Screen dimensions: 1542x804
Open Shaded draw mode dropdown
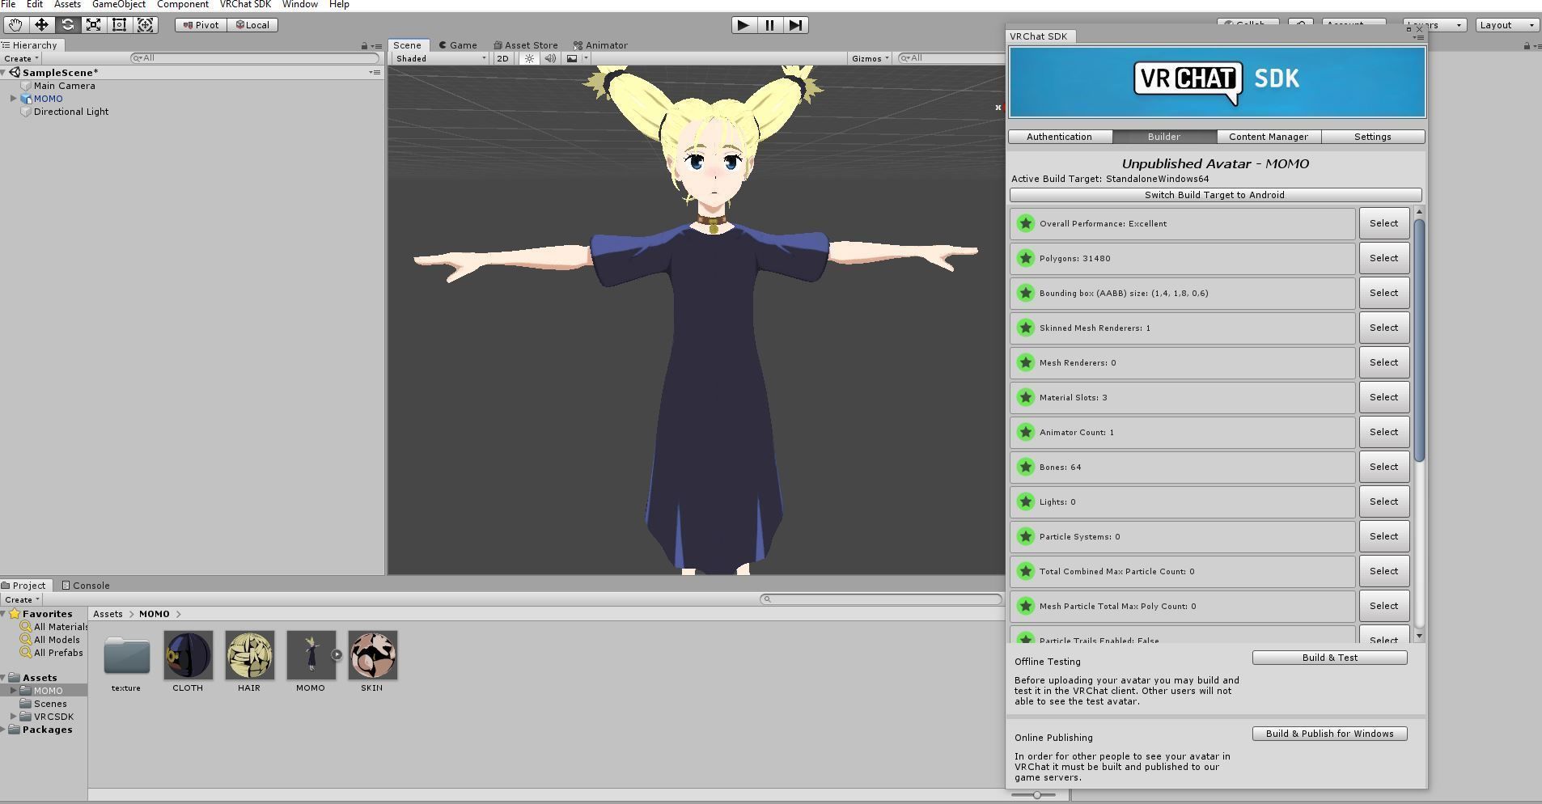[440, 58]
